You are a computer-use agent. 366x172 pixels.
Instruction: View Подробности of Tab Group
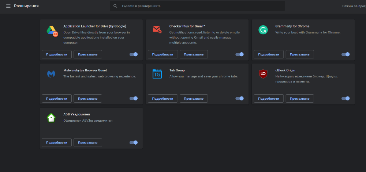coord(163,99)
